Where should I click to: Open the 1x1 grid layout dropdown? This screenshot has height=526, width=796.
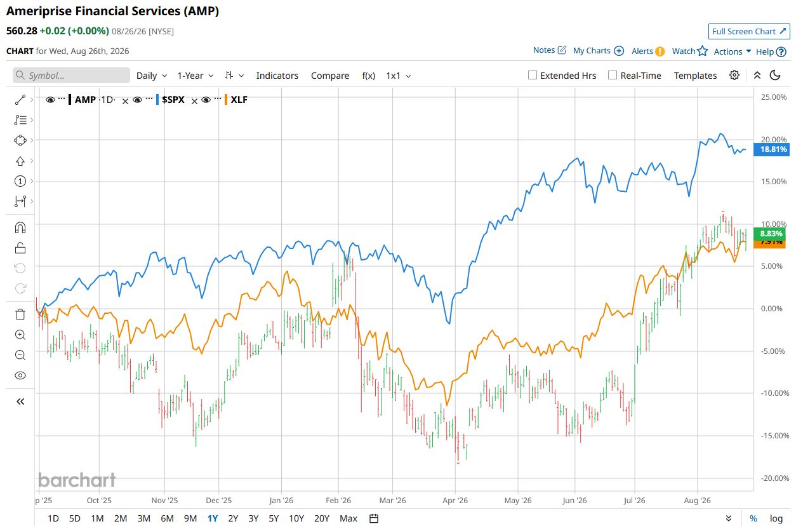399,76
